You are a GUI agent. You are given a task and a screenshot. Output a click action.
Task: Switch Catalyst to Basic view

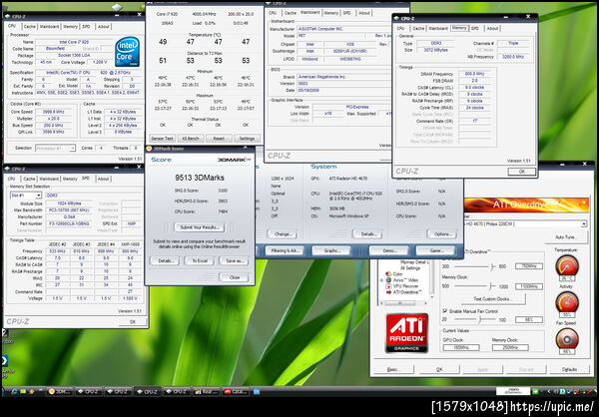pos(393,370)
